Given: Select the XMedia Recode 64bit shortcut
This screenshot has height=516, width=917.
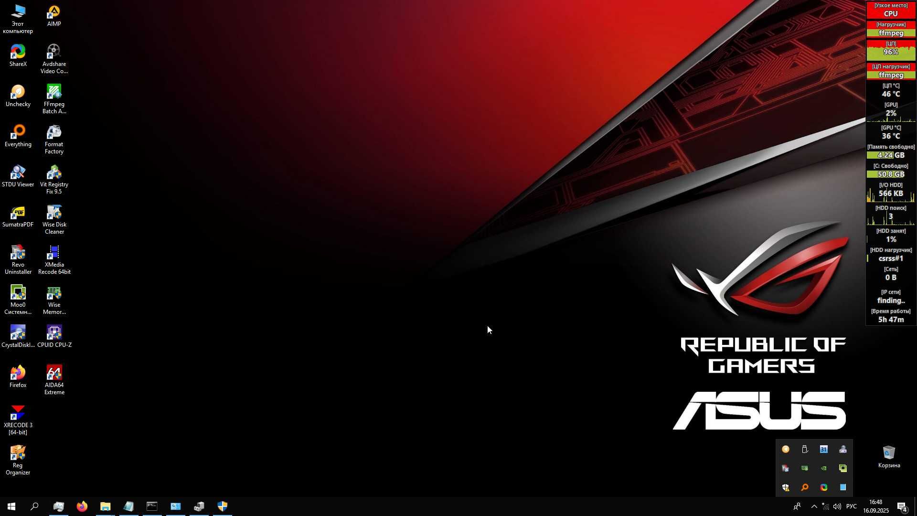Looking at the screenshot, I should point(54,260).
